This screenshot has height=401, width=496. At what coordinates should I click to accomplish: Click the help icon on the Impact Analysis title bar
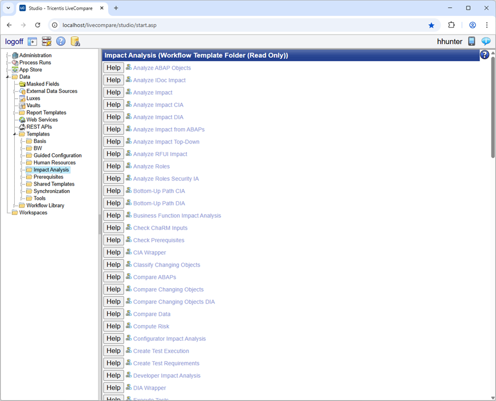pyautogui.click(x=485, y=54)
